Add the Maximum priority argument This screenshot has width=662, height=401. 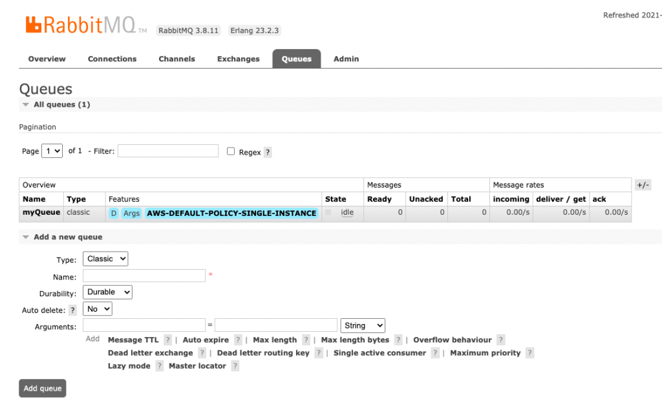[486, 353]
